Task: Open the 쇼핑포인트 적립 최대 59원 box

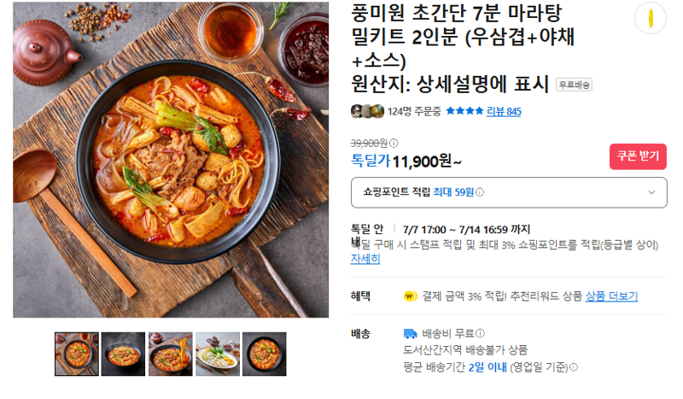Action: tap(509, 192)
